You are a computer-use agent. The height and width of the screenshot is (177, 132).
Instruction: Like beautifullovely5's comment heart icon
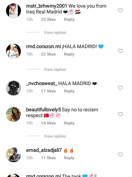pos(120,114)
